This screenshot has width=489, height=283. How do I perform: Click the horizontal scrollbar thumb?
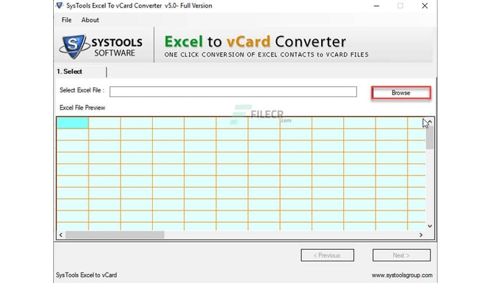point(115,235)
